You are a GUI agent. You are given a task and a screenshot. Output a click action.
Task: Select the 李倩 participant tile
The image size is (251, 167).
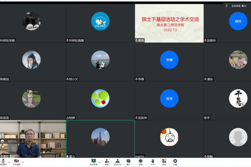pyautogui.click(x=169, y=60)
